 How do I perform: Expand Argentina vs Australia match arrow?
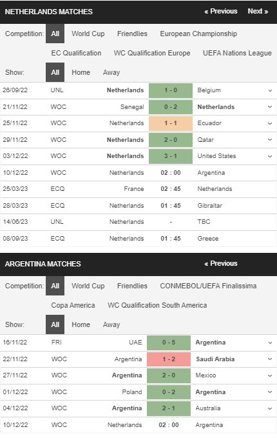(270, 408)
